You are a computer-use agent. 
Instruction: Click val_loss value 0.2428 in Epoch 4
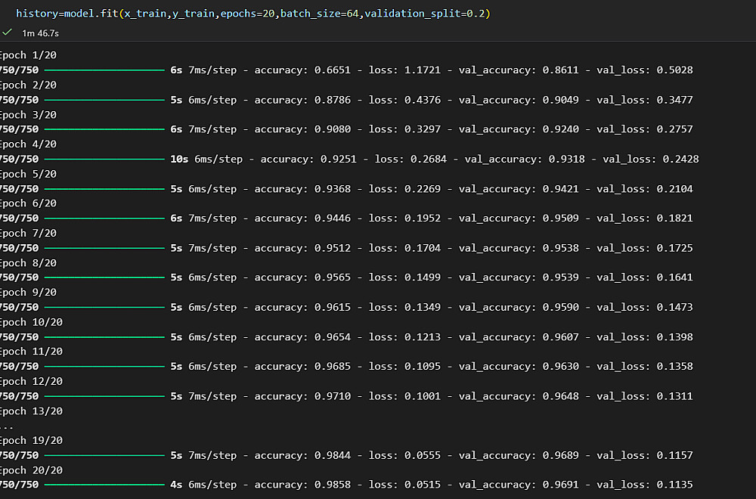(x=680, y=159)
